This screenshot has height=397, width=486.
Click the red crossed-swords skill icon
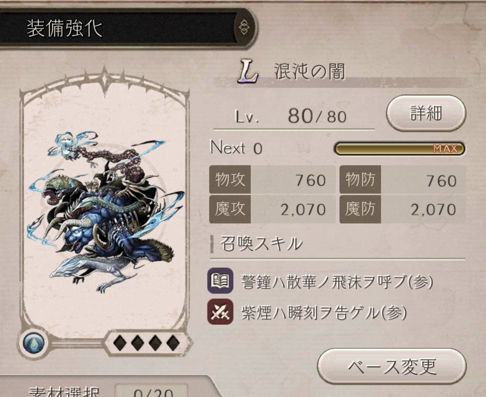click(x=220, y=312)
